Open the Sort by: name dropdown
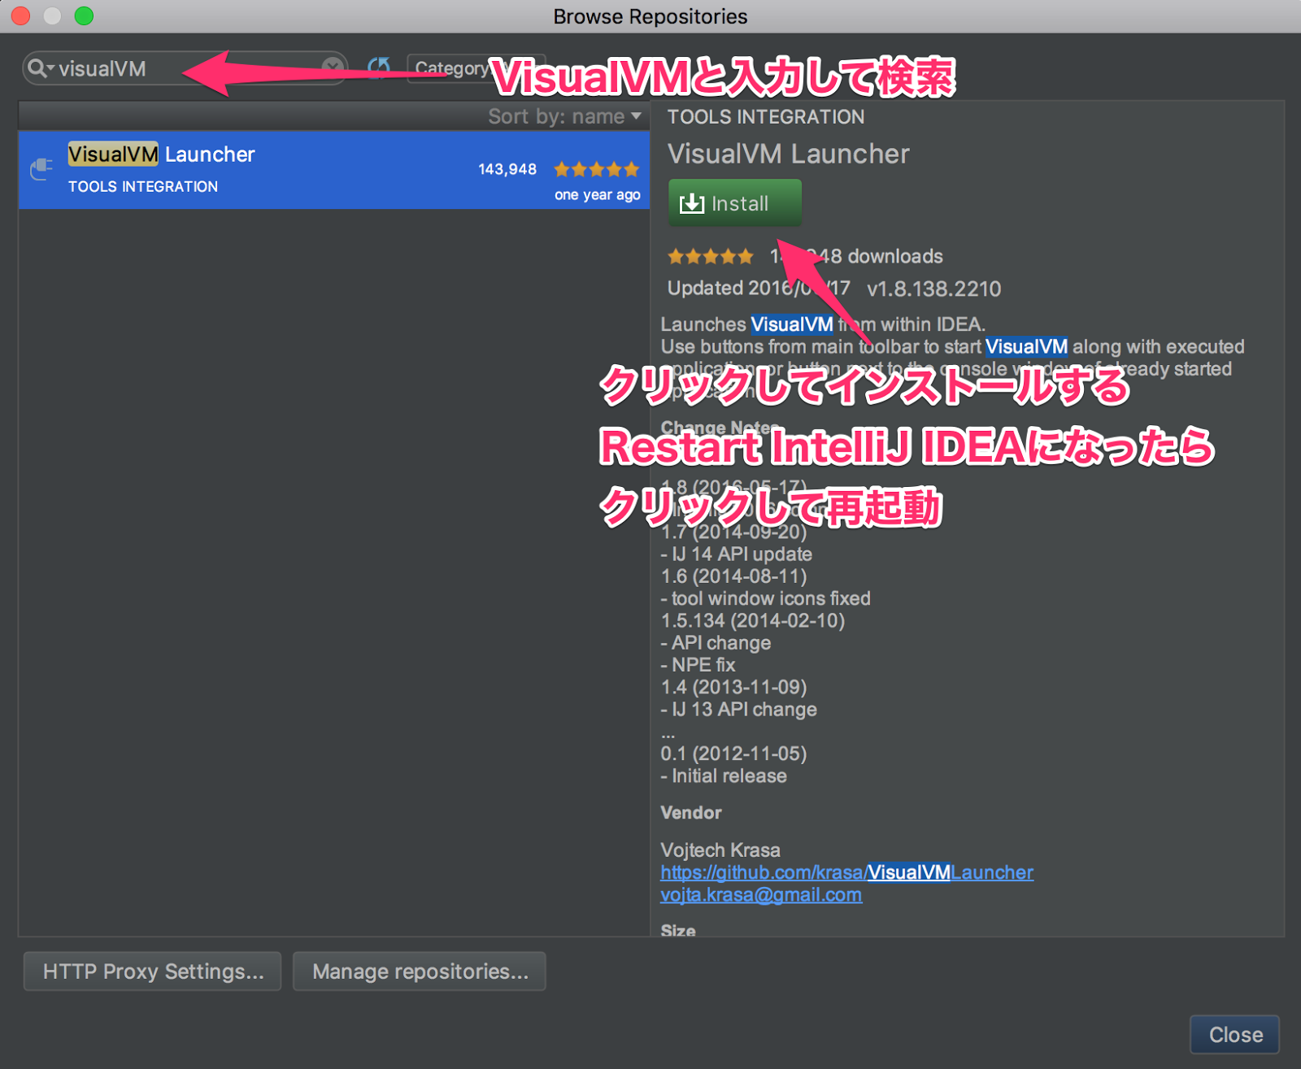Image resolution: width=1301 pixels, height=1069 pixels. click(x=563, y=116)
